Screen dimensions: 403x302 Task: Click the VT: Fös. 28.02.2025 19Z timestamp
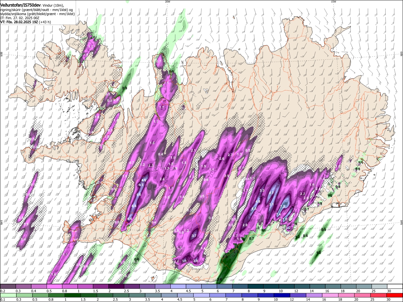point(19,22)
